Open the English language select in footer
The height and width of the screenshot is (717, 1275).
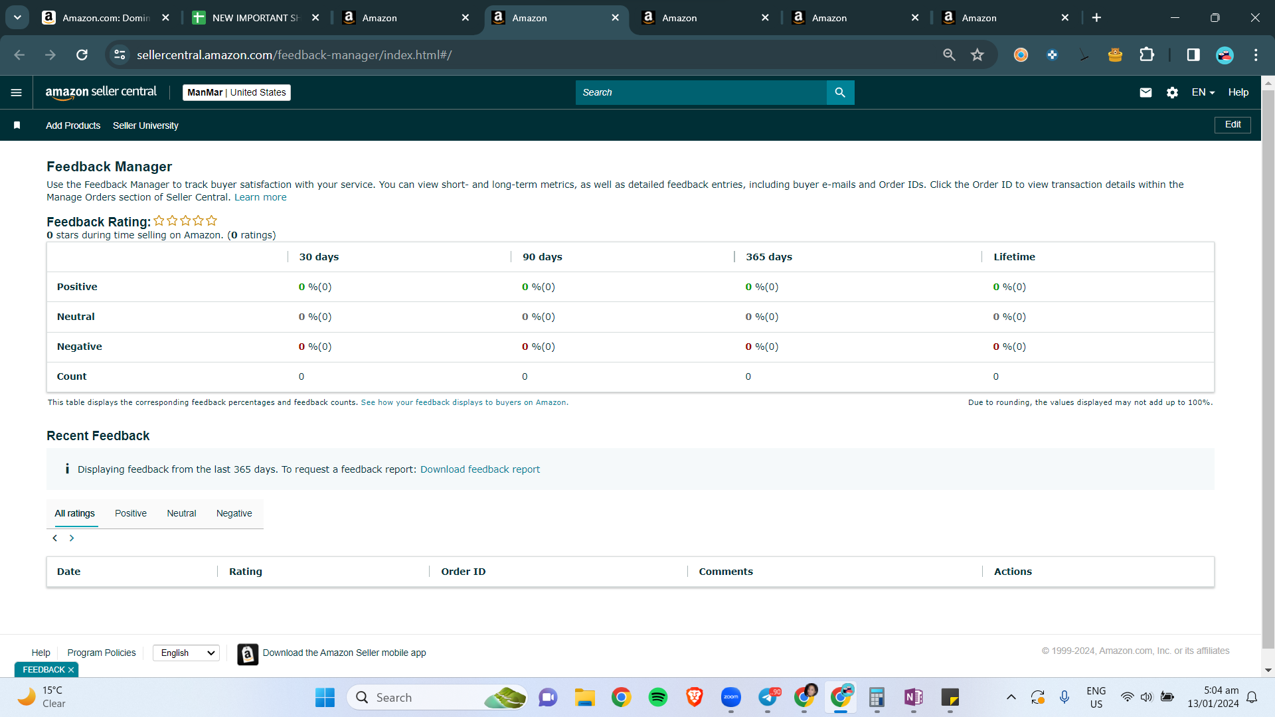click(186, 653)
